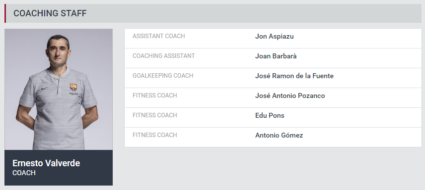
Task: Click the FC Barcelona crest on coach's shirt
Action: click(73, 87)
